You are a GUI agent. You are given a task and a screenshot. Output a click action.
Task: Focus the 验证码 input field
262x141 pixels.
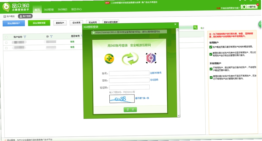(129, 87)
